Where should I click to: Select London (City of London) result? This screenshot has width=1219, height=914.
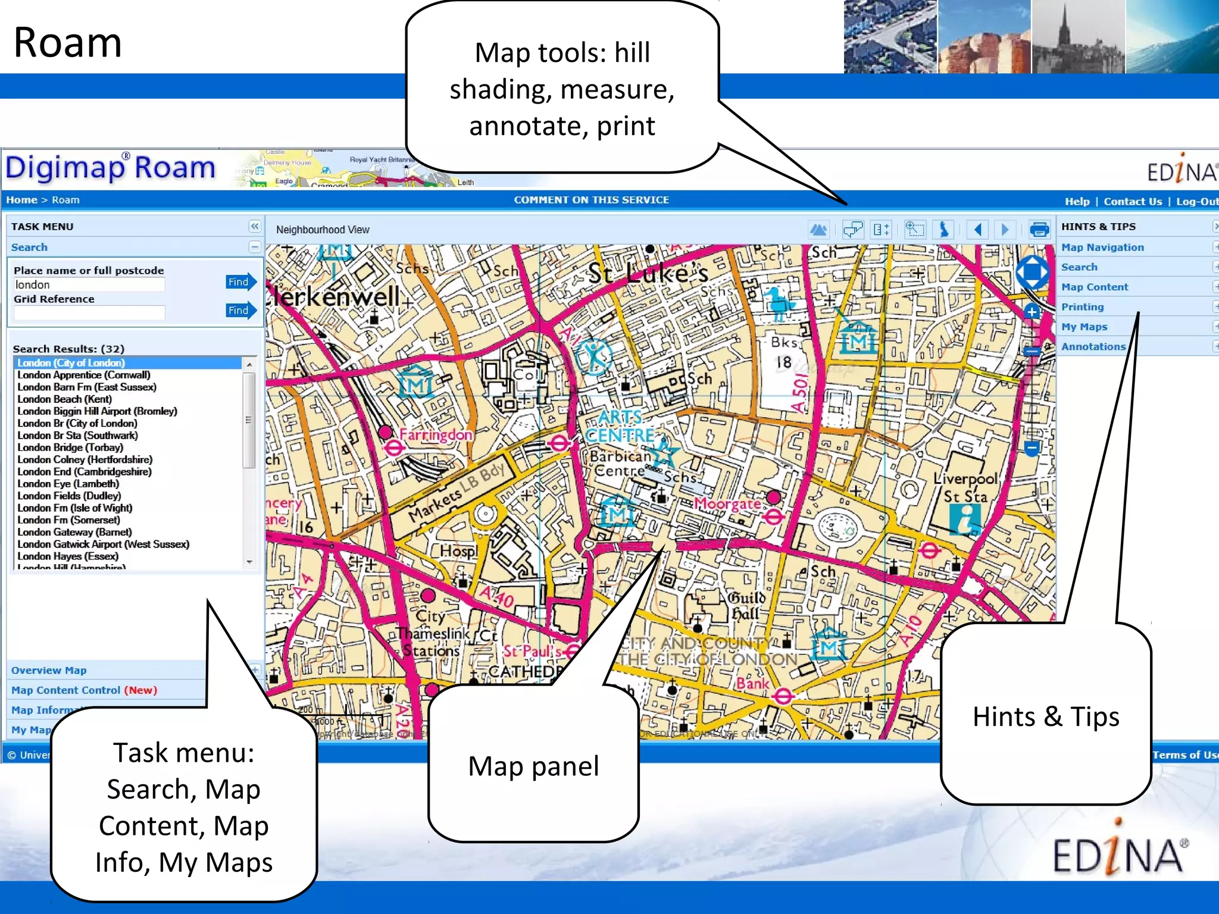(x=127, y=362)
